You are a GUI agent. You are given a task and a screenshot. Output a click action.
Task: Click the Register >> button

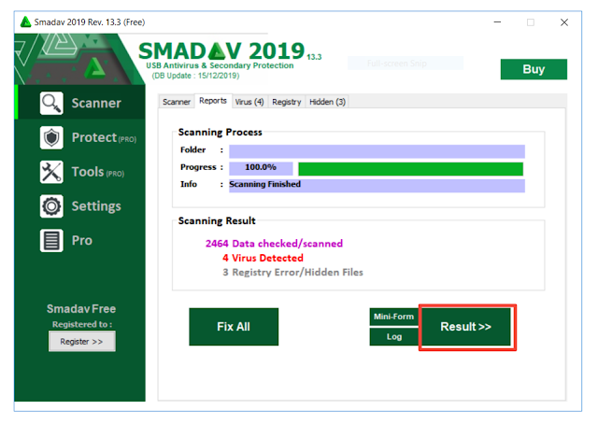(x=81, y=341)
